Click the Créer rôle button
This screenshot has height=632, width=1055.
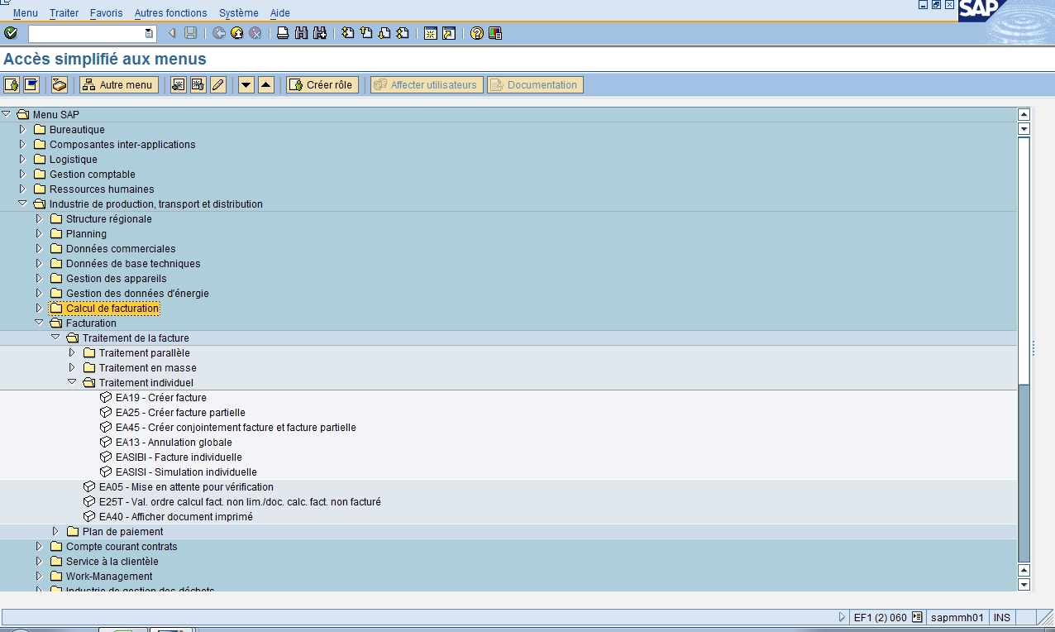pos(322,84)
